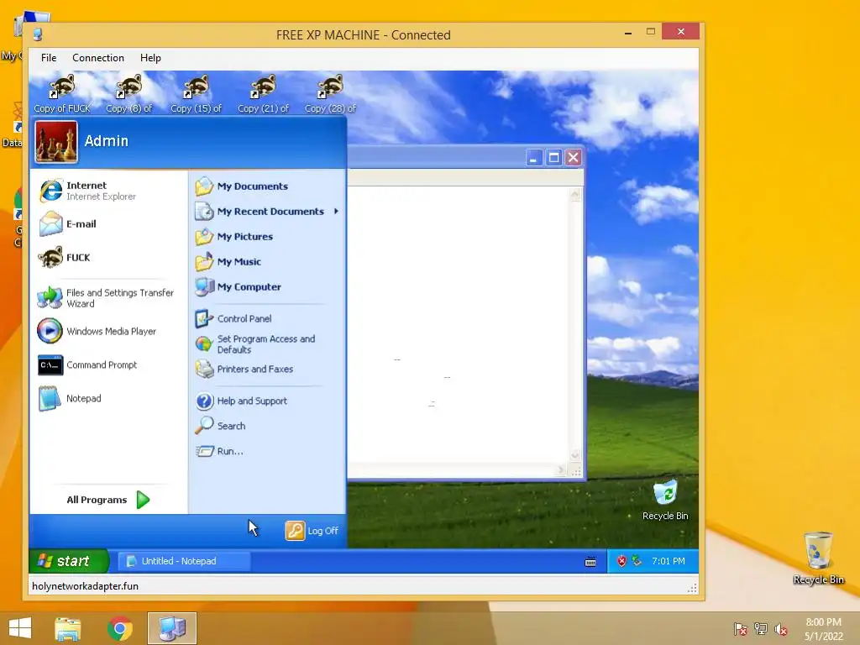Select the Copy (15) of desktop shortcut

point(196,94)
